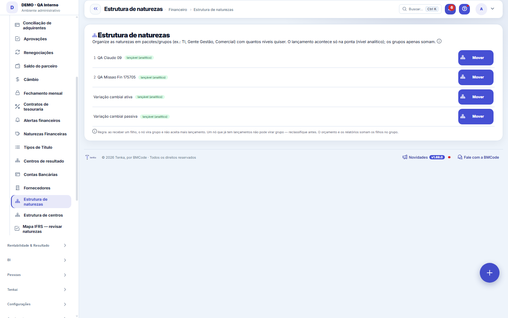Click the Naturezas Financeiras tag icon
This screenshot has width=508, height=318.
(x=18, y=134)
